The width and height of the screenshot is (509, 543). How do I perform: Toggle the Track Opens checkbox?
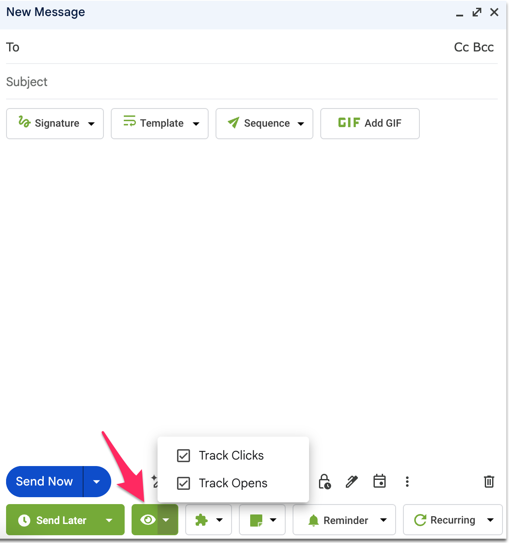point(184,483)
